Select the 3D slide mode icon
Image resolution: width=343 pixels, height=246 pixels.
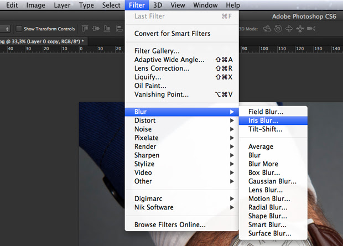300,29
